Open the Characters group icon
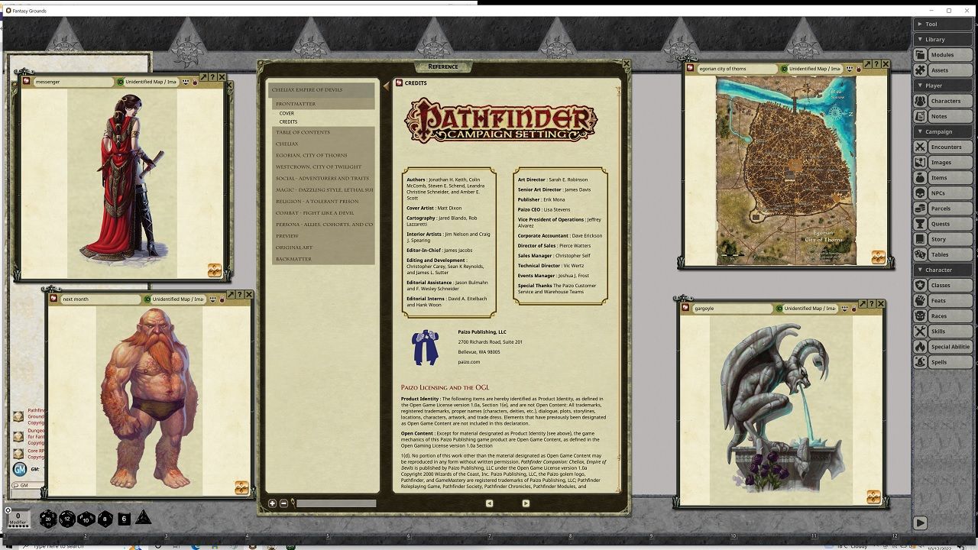The image size is (978, 550). [x=921, y=101]
